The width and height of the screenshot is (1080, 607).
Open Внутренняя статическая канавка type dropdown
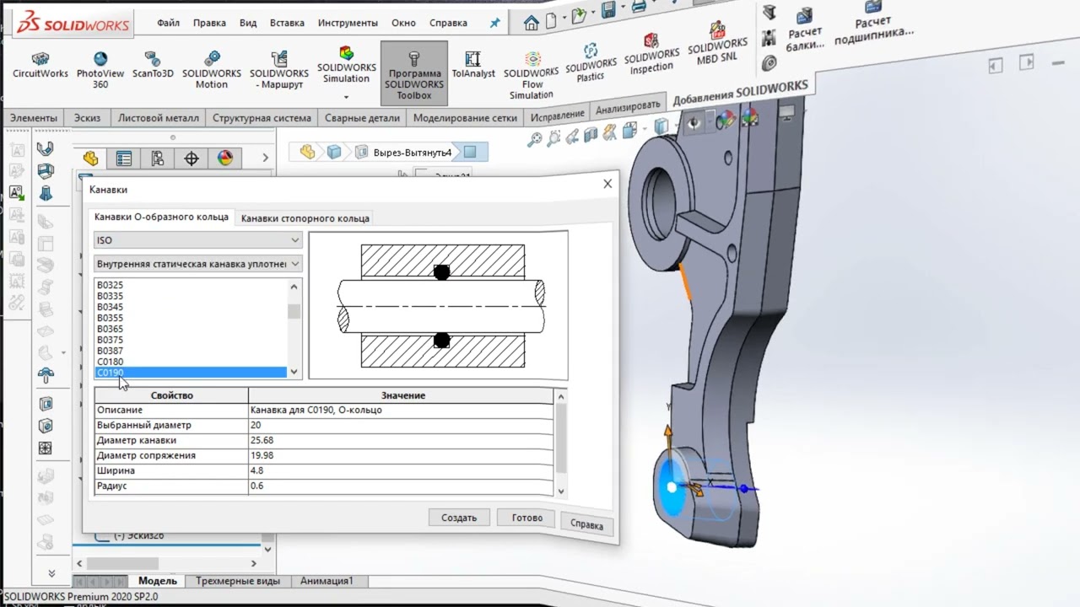click(x=197, y=264)
